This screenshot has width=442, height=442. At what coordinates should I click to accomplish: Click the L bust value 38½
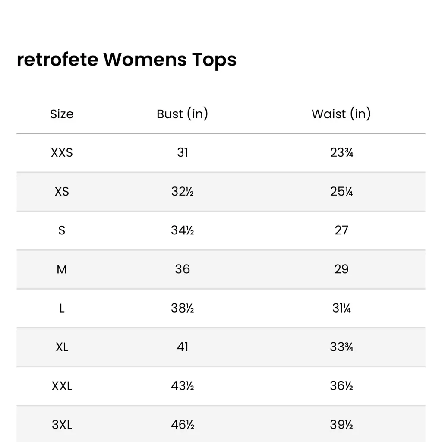pos(182,308)
